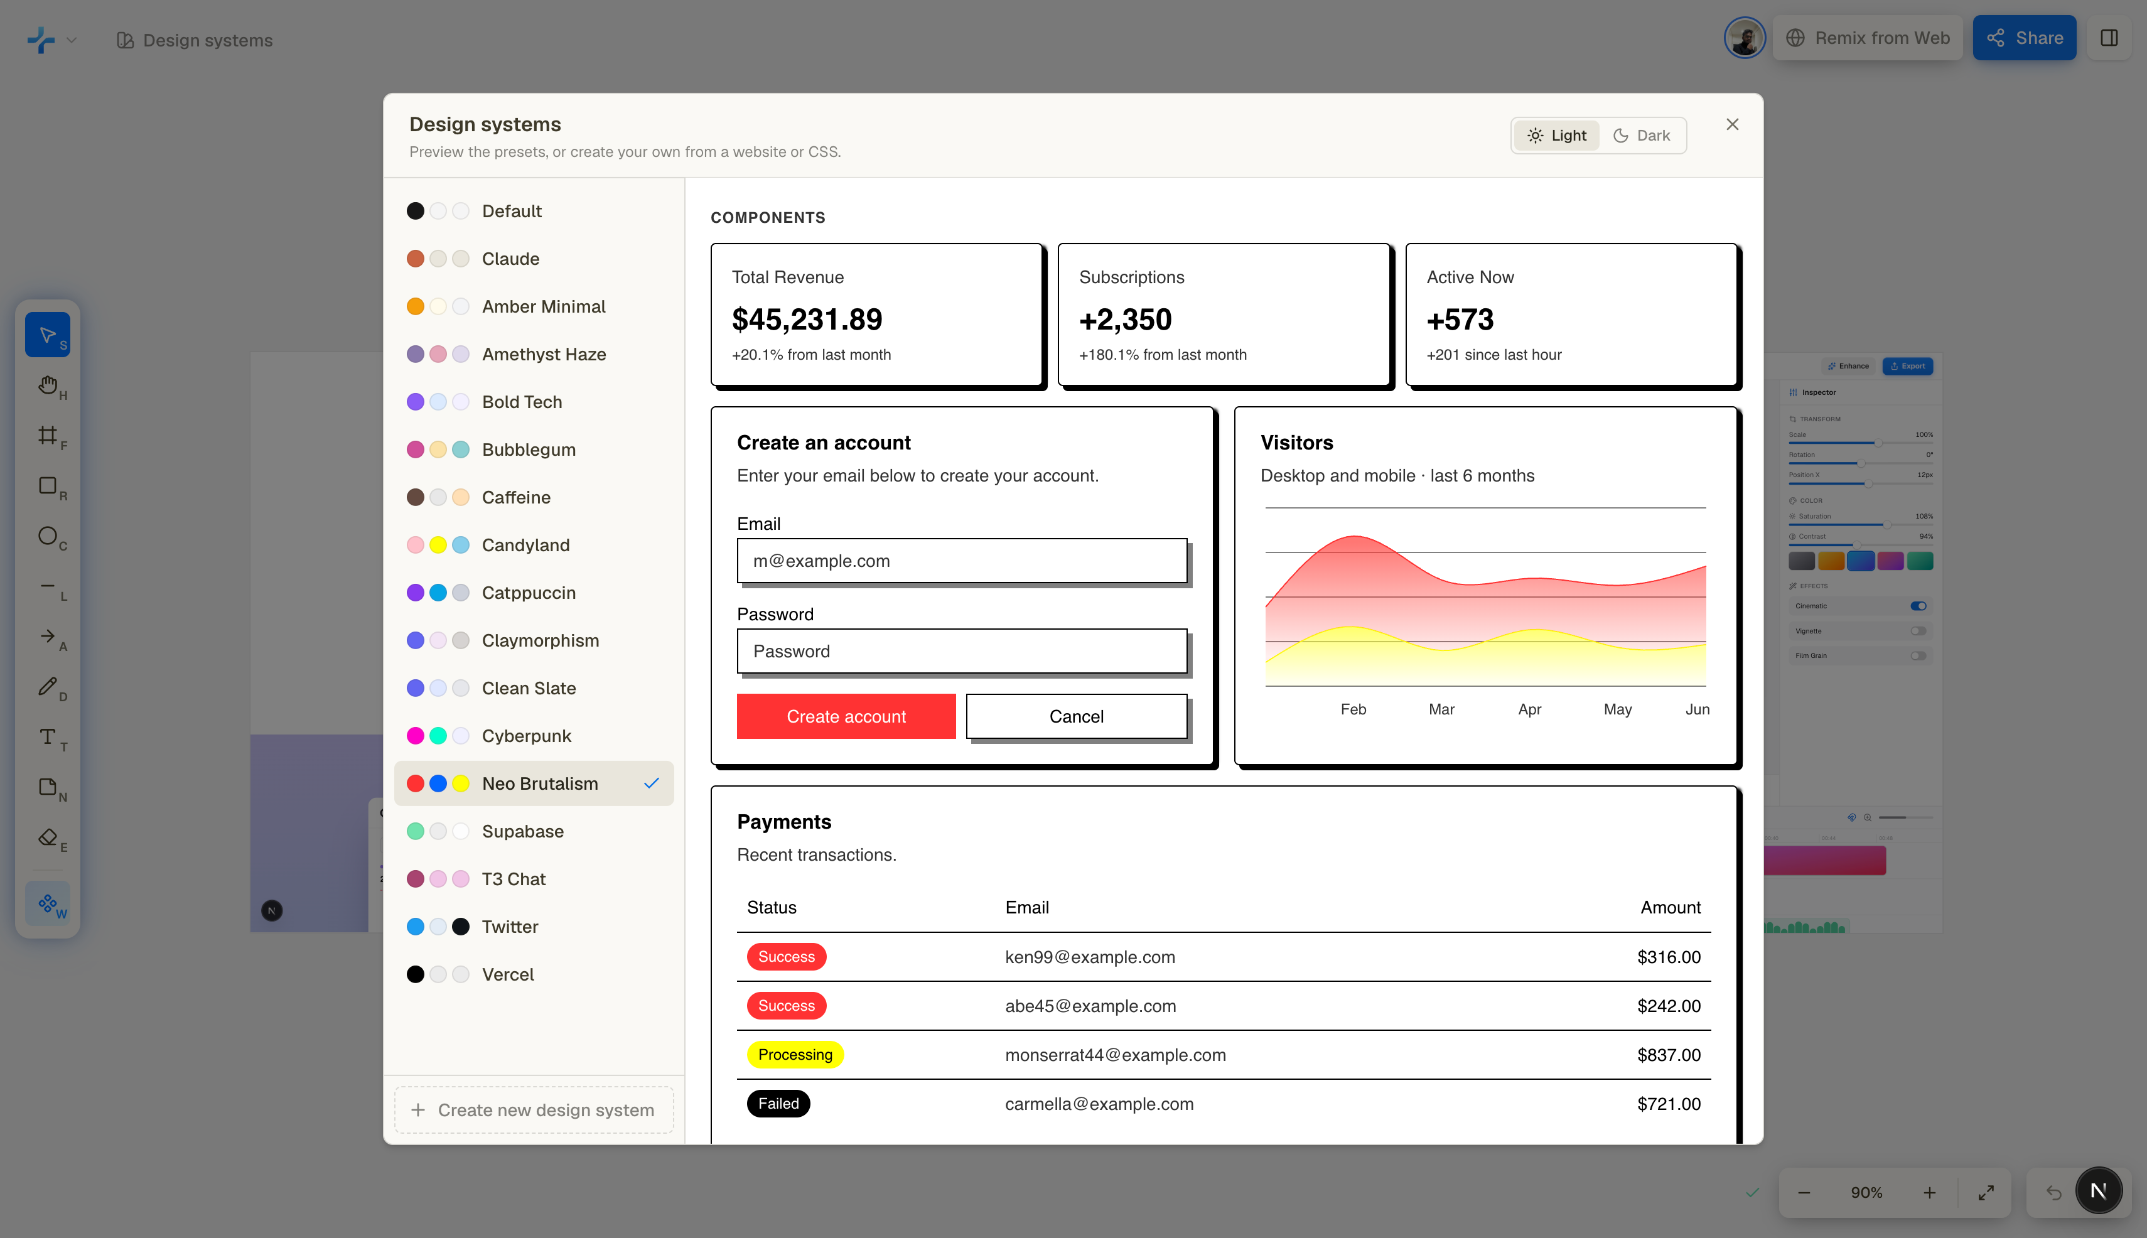Select the Hand pan tool
Viewport: 2147px width, 1238px height.
point(48,385)
